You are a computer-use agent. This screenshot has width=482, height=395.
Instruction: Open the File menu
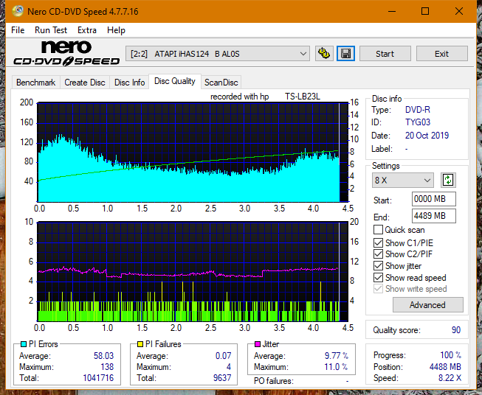18,30
